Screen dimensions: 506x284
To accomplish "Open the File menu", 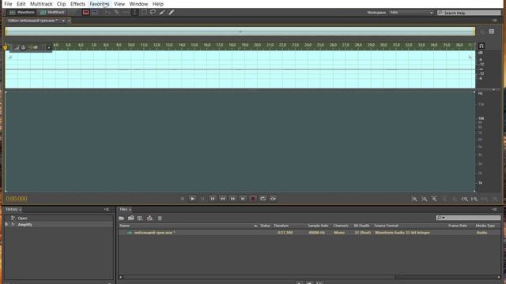I will pyautogui.click(x=8, y=4).
